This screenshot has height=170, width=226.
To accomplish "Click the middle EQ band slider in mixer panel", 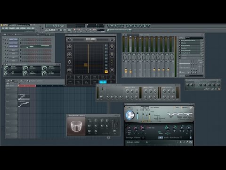I will (x=194, y=63).
